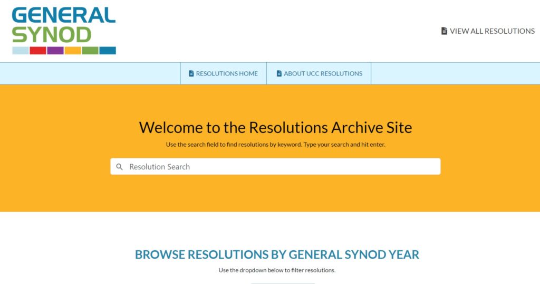Click the light blue square under the logo
The height and width of the screenshot is (284, 540).
[x=21, y=51]
